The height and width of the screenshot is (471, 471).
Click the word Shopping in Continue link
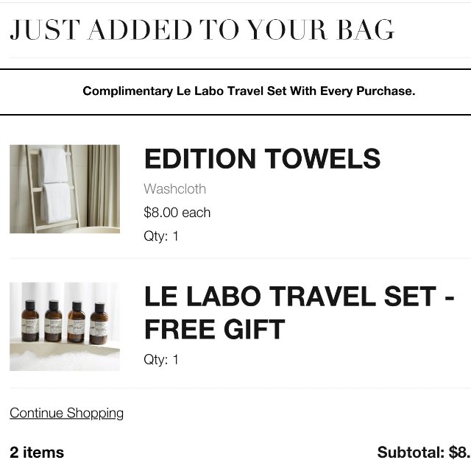click(95, 414)
